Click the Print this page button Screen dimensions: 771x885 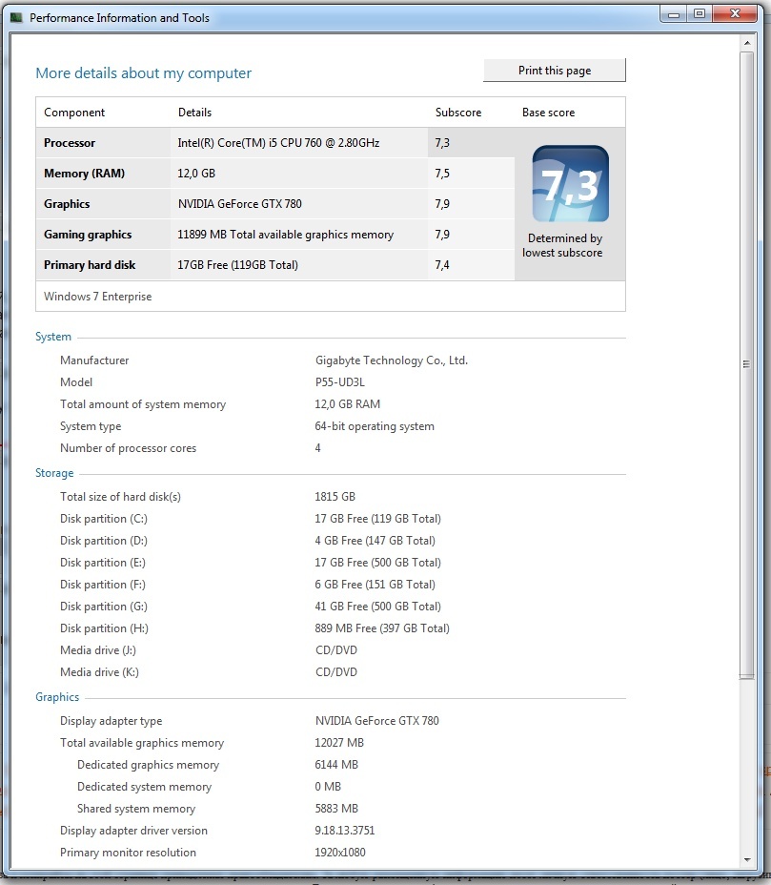point(555,71)
